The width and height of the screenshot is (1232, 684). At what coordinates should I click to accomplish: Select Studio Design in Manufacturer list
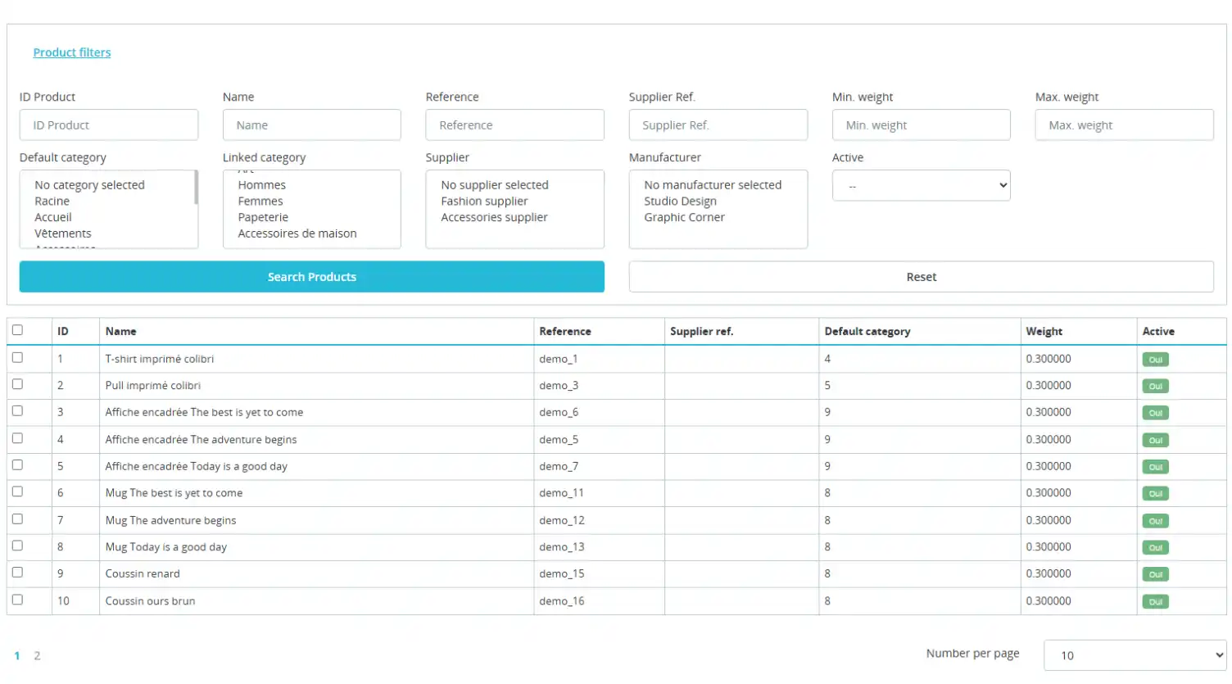tap(680, 202)
